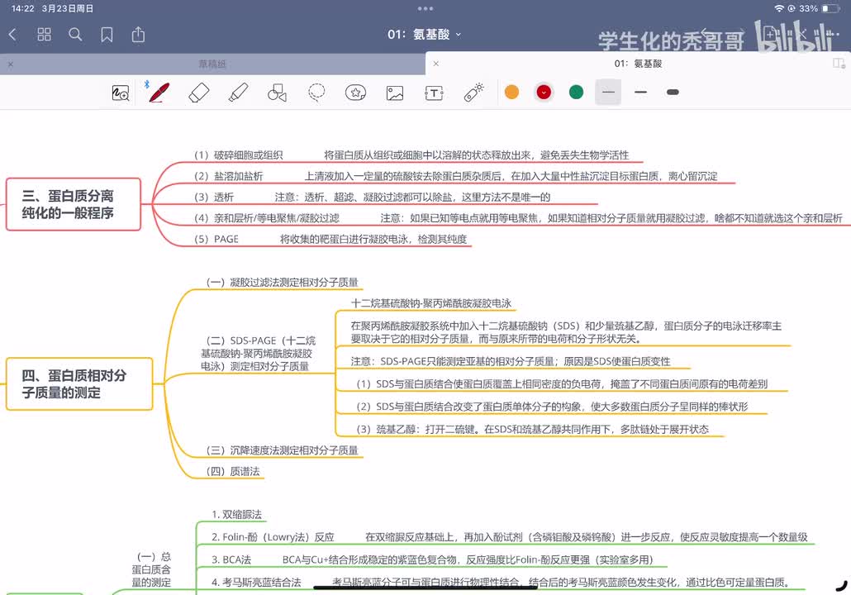Click the (1) SDS与蛋白质结合 负电荷 line

[x=562, y=383]
